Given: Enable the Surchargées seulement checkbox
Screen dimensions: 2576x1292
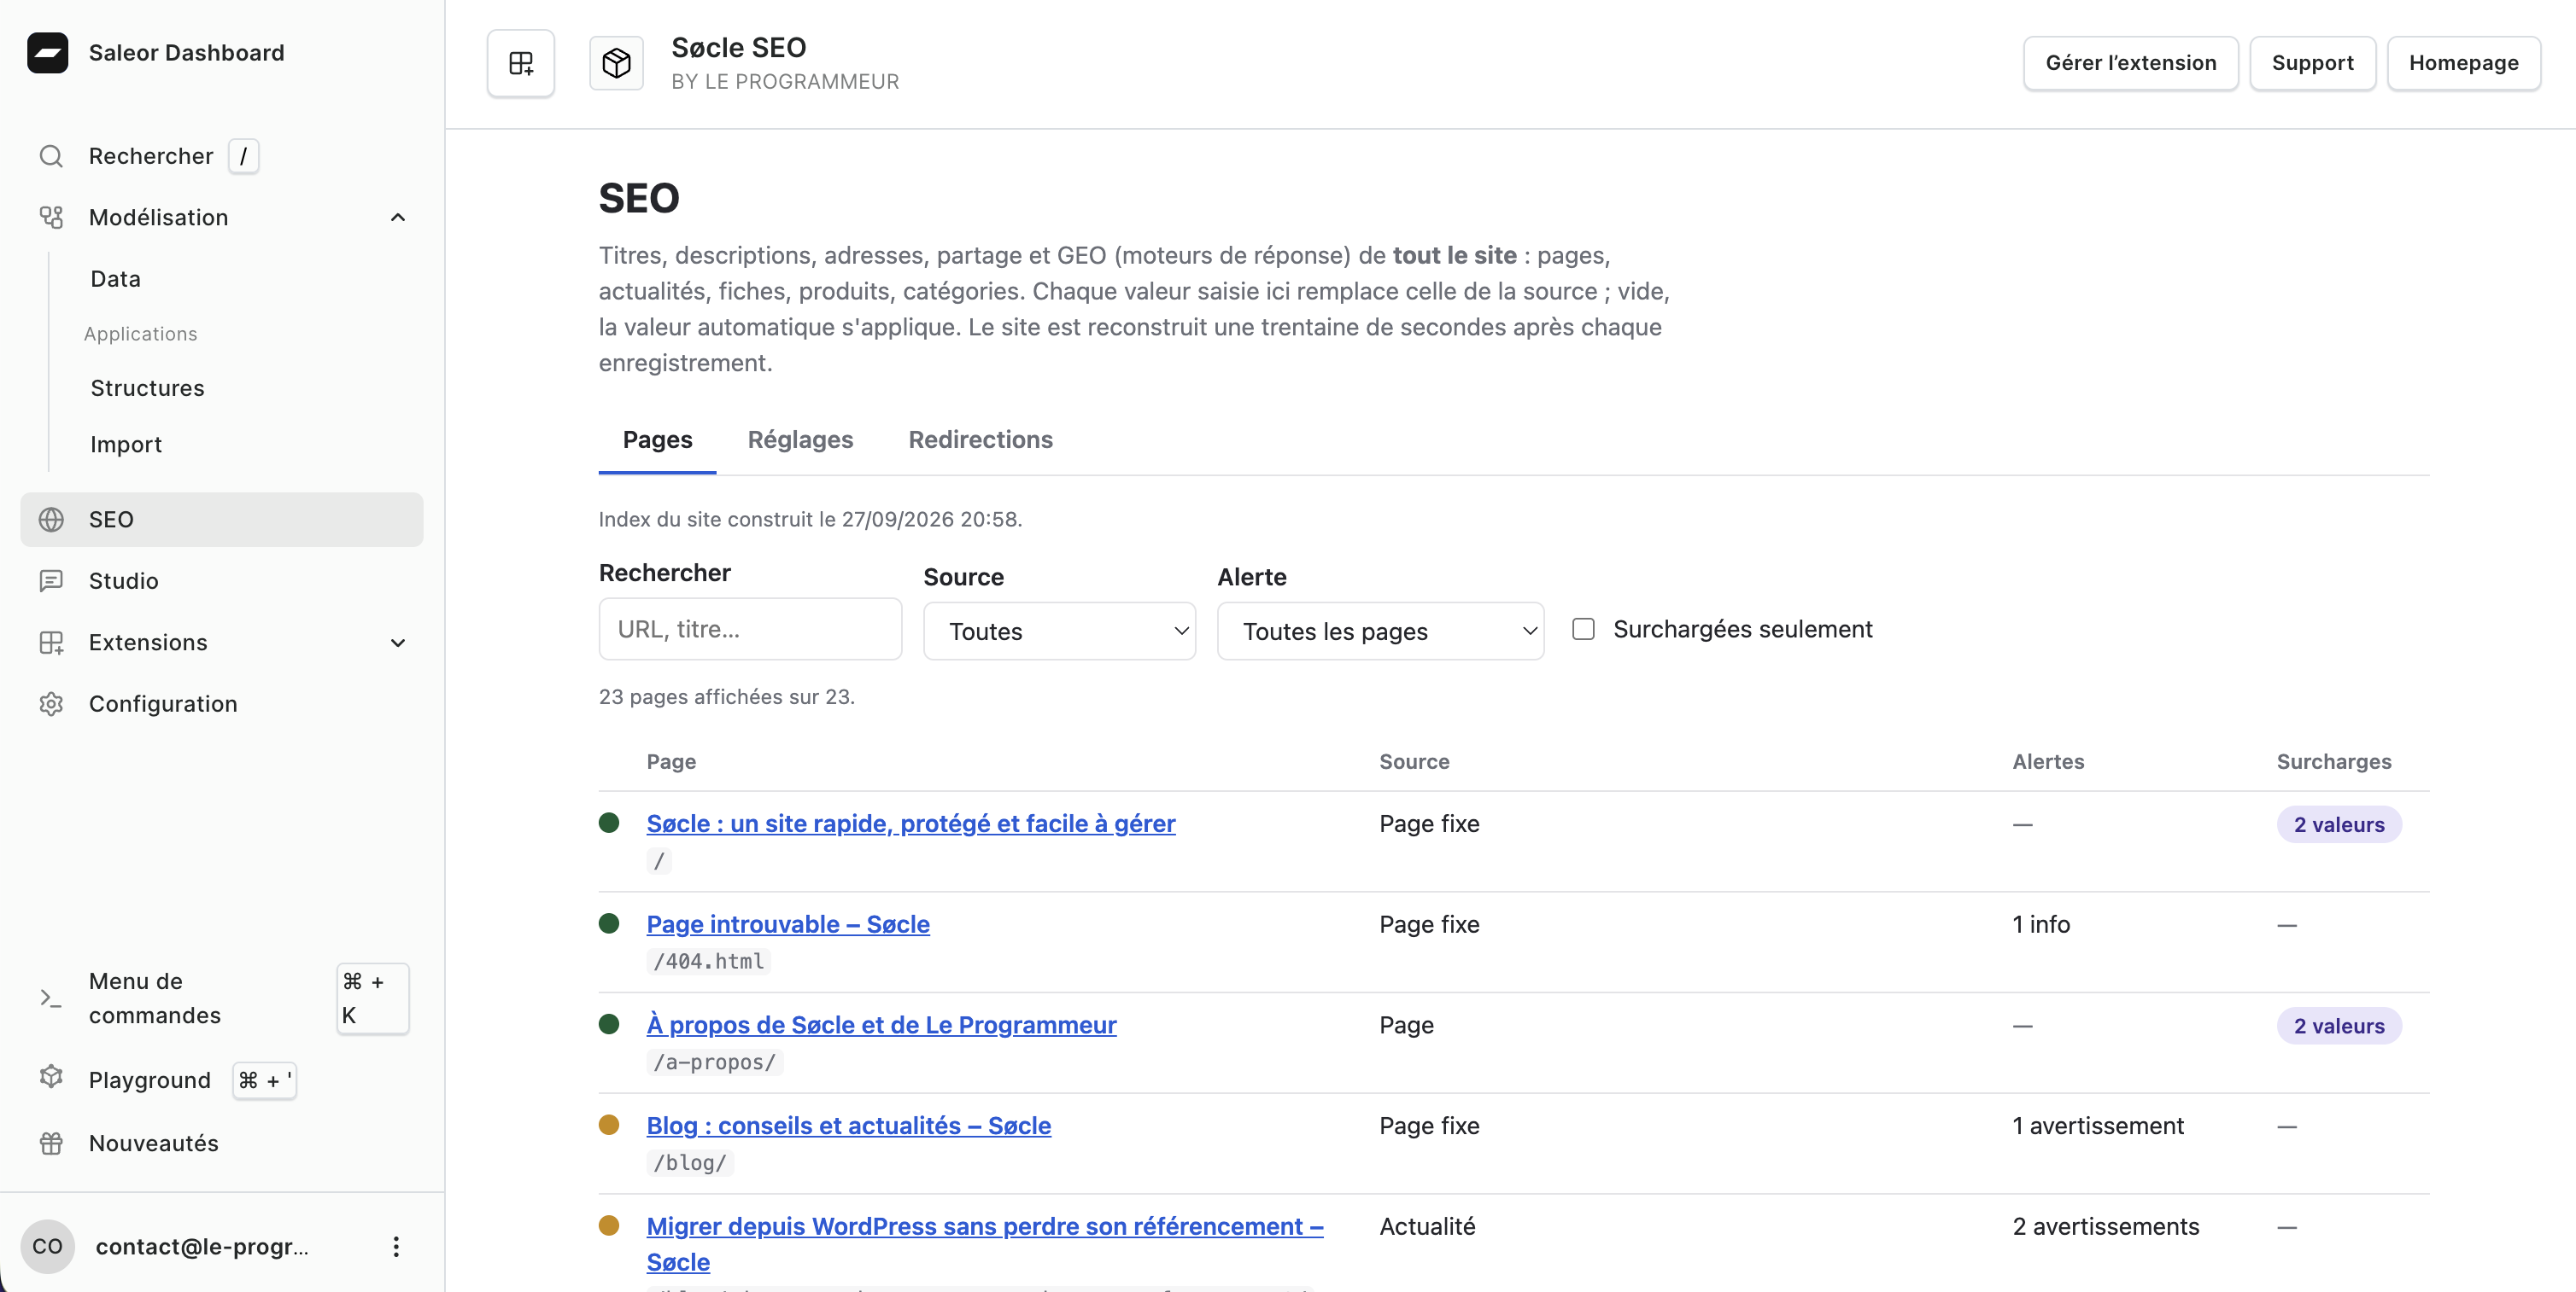Looking at the screenshot, I should [x=1583, y=629].
